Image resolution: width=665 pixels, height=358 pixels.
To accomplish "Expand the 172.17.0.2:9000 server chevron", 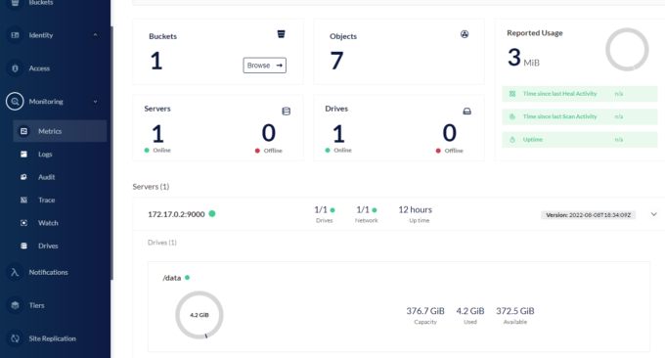I will [654, 214].
